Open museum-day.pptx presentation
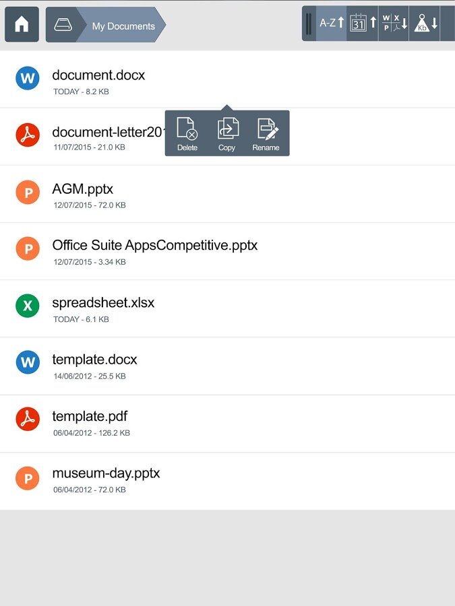 tap(106, 474)
